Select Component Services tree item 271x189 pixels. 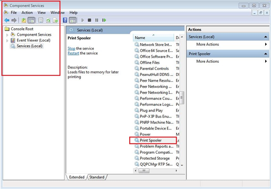pos(34,34)
